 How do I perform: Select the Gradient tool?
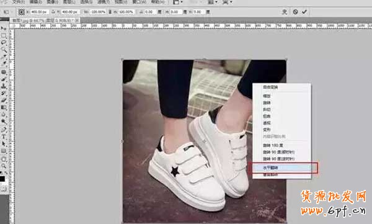[4, 107]
